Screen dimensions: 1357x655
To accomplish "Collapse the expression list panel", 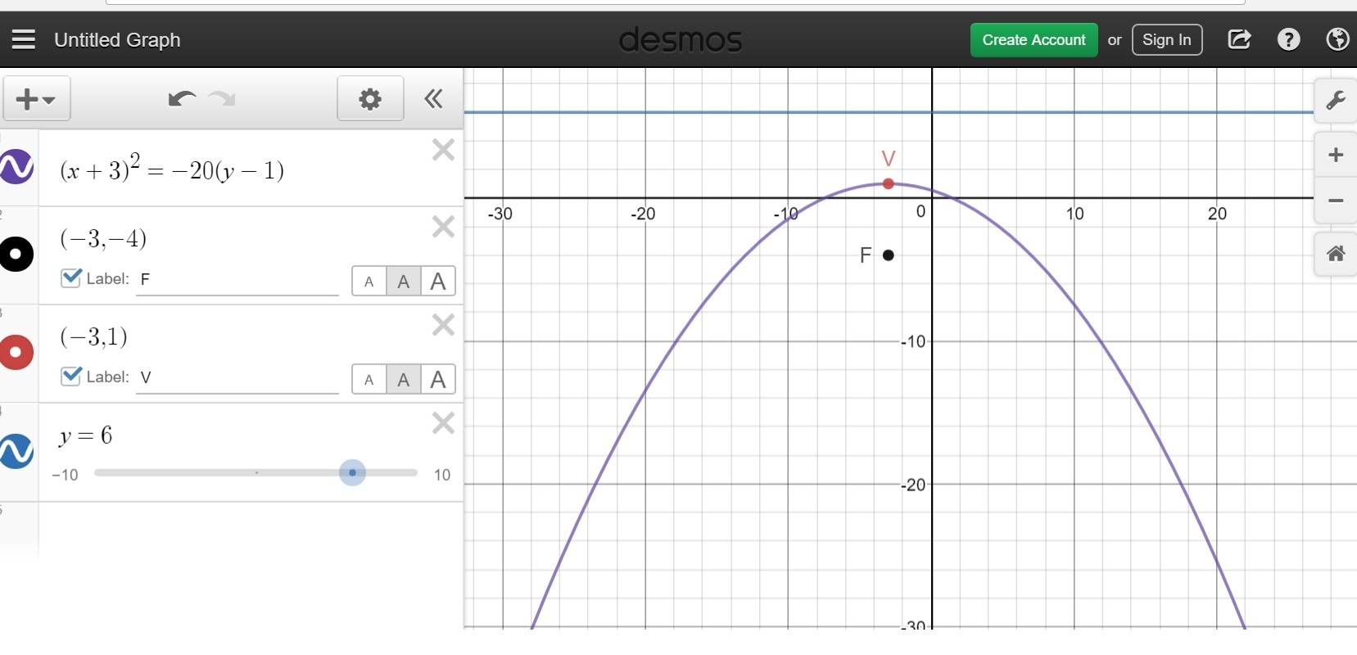I will point(433,99).
